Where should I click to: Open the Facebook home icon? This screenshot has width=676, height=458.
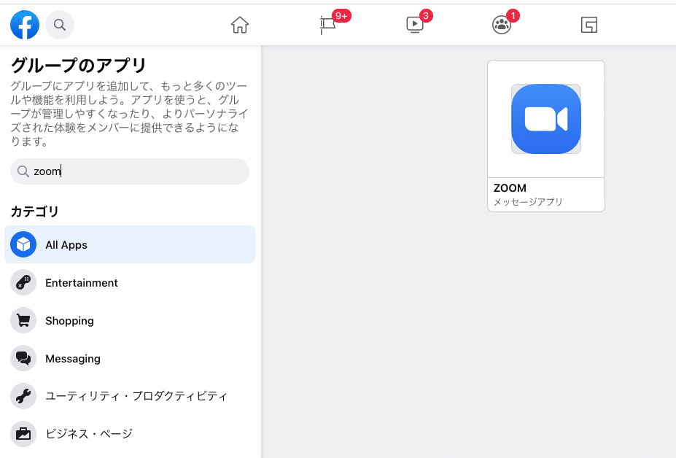click(x=239, y=24)
